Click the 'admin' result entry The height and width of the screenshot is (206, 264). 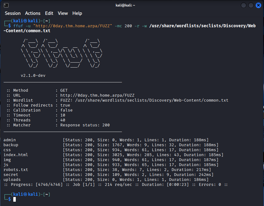pos(10,140)
